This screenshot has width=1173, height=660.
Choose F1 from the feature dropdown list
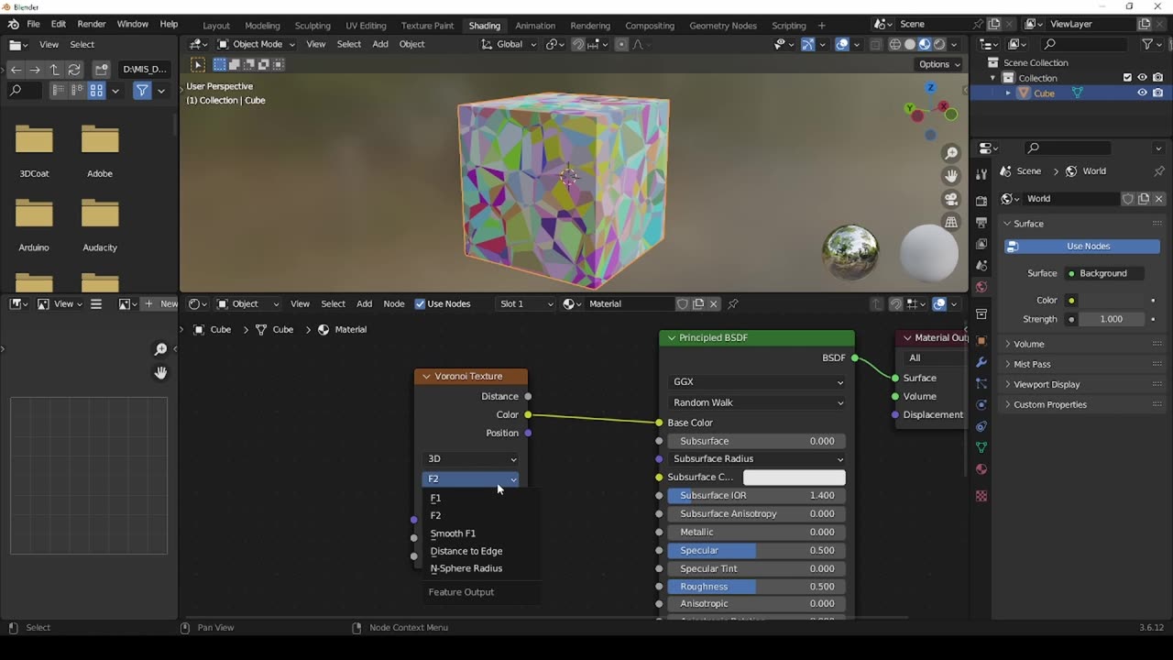480,498
